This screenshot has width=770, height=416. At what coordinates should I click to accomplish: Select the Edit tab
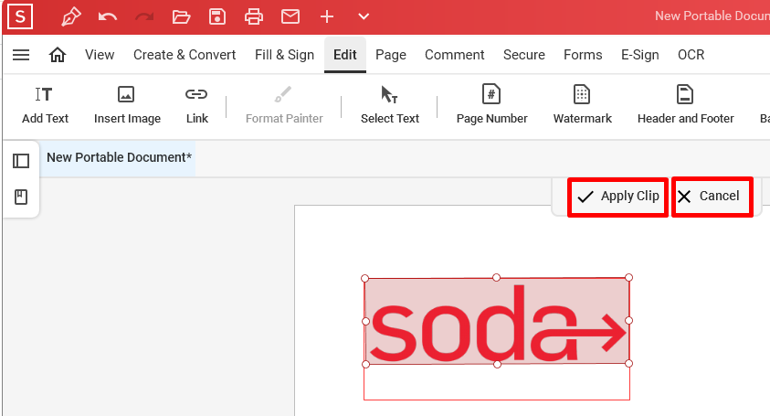pos(345,55)
